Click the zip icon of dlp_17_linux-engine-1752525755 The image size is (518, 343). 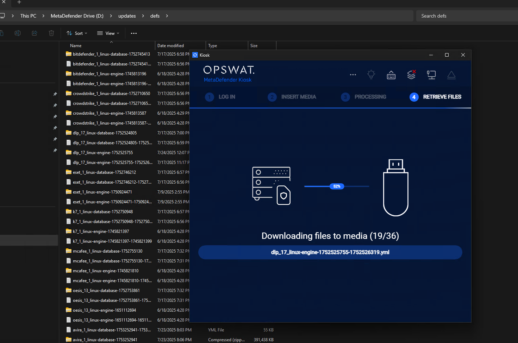[69, 153]
